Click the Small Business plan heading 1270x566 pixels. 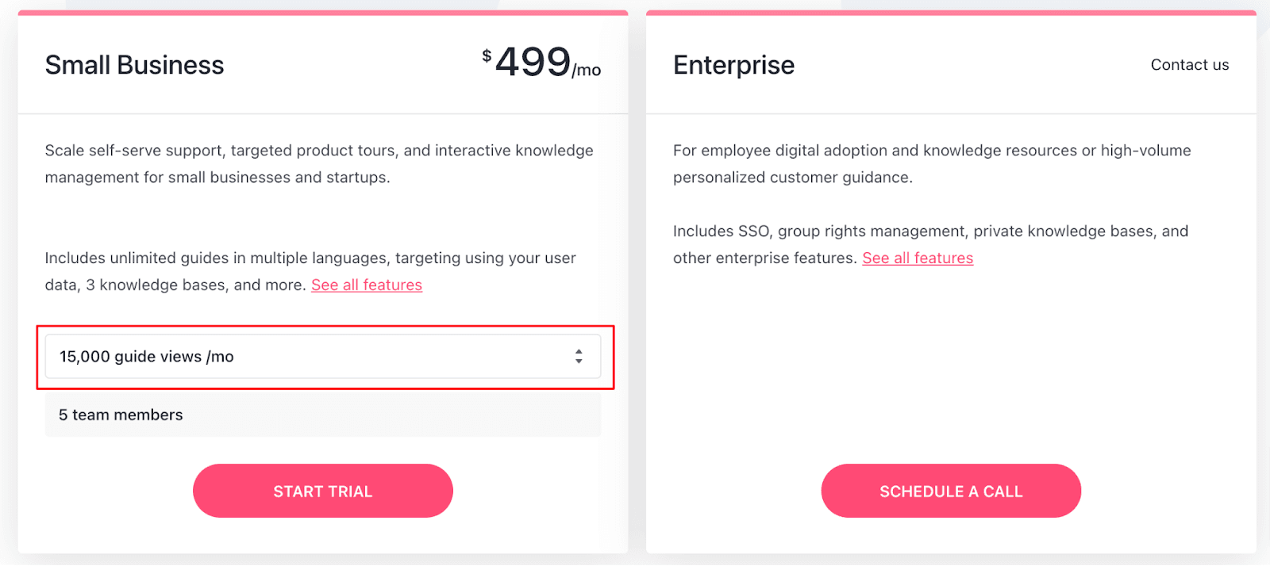[134, 65]
